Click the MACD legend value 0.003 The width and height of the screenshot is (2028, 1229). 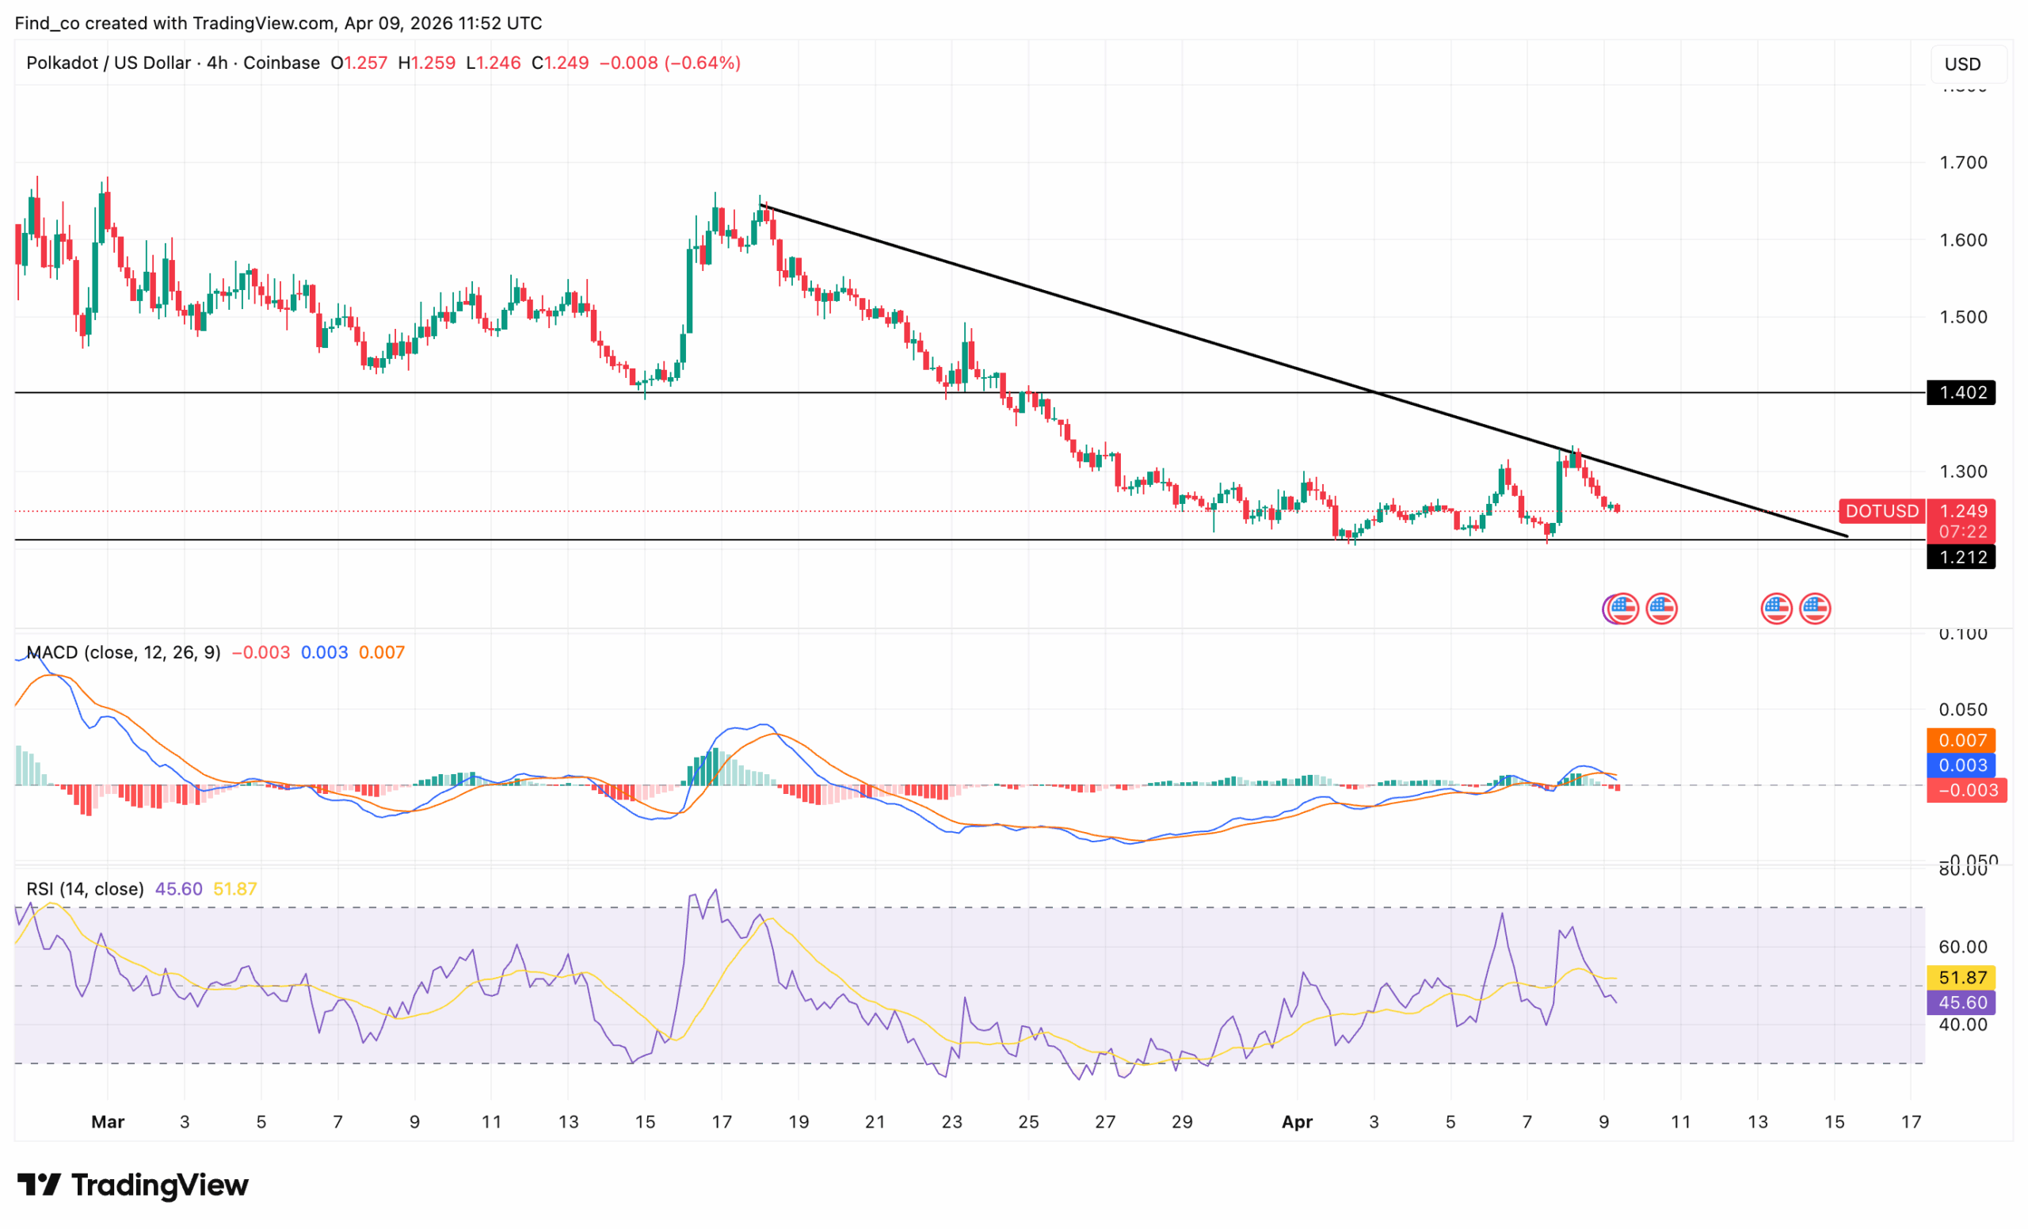(324, 653)
